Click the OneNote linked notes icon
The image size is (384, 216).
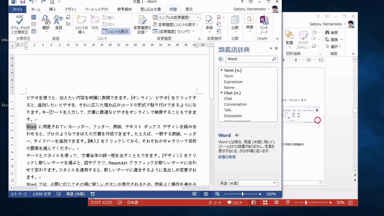264,24
